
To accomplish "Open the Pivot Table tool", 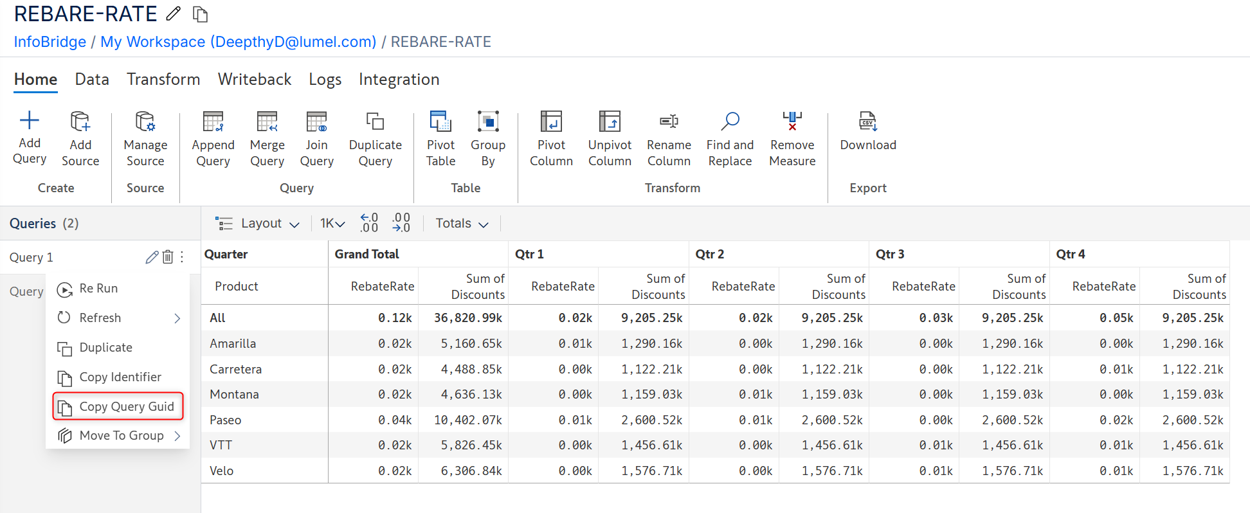I will click(440, 122).
